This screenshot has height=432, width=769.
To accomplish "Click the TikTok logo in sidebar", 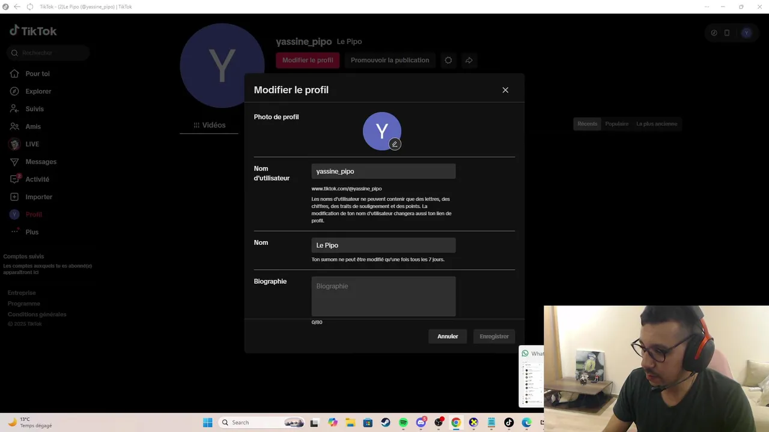I will (33, 31).
